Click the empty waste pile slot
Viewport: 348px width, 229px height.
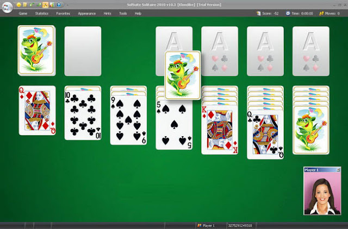pos(83,51)
